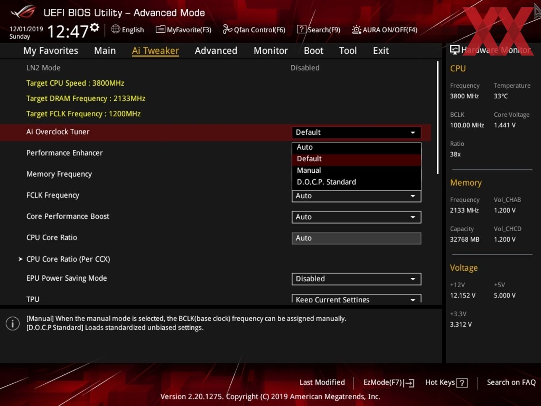Screen dimensions: 541x406
Task: Toggle AURA ON/OFF light icon
Action: 356,29
